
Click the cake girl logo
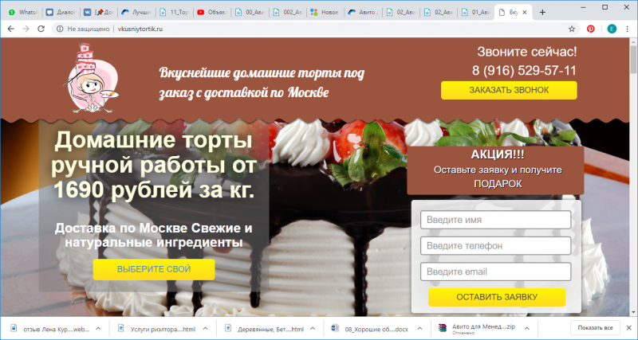point(92,78)
